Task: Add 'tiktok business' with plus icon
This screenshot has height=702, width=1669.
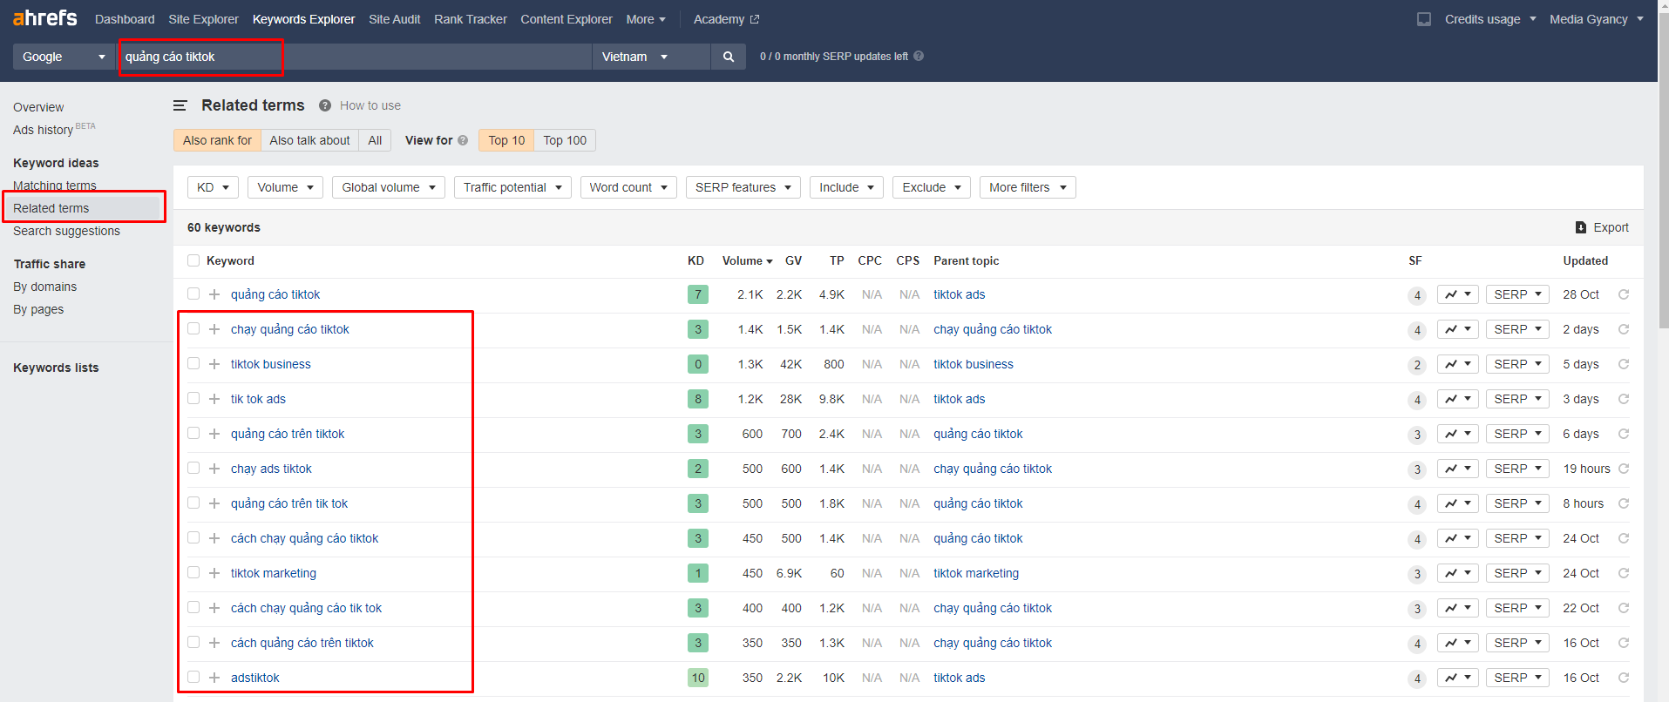Action: coord(214,364)
